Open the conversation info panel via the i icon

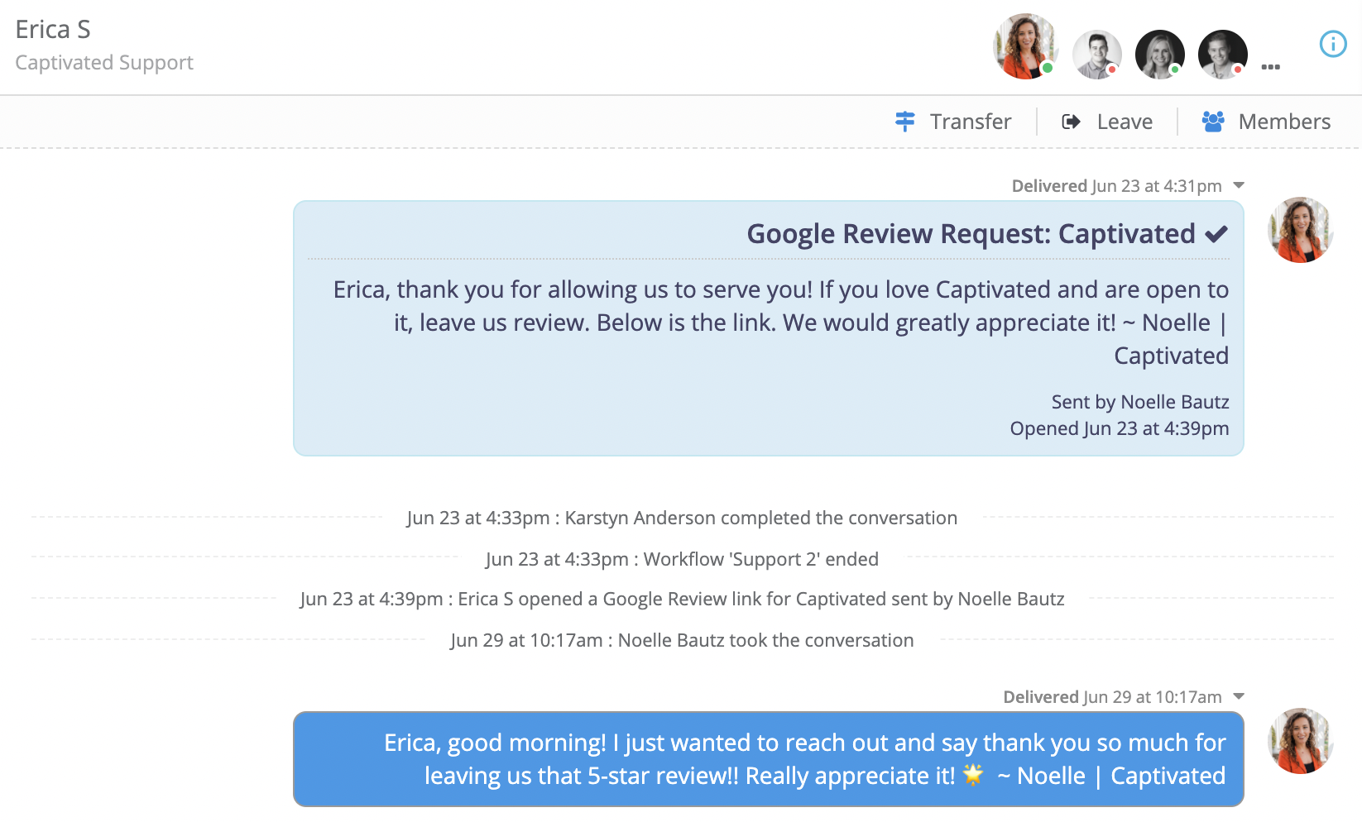pyautogui.click(x=1332, y=45)
